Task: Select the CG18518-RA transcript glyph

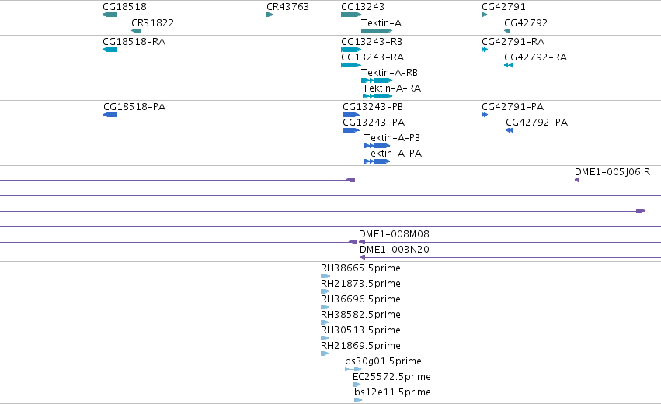Action: click(x=110, y=50)
